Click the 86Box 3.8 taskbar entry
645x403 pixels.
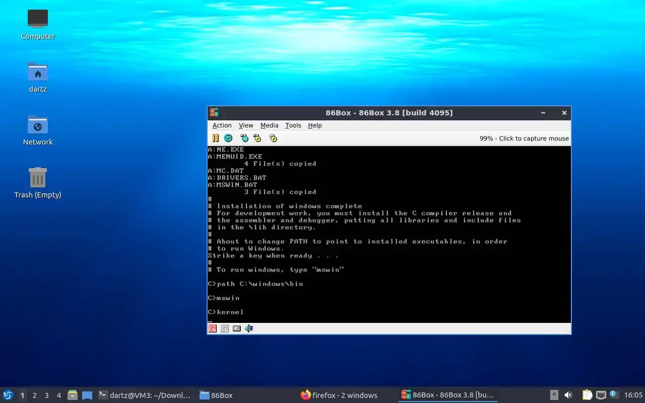point(447,395)
